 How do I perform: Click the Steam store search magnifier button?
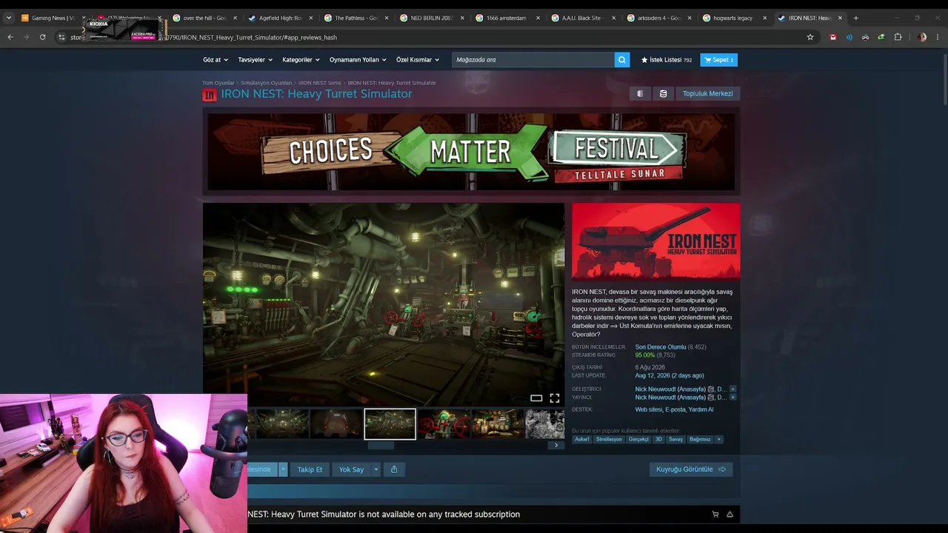[622, 60]
